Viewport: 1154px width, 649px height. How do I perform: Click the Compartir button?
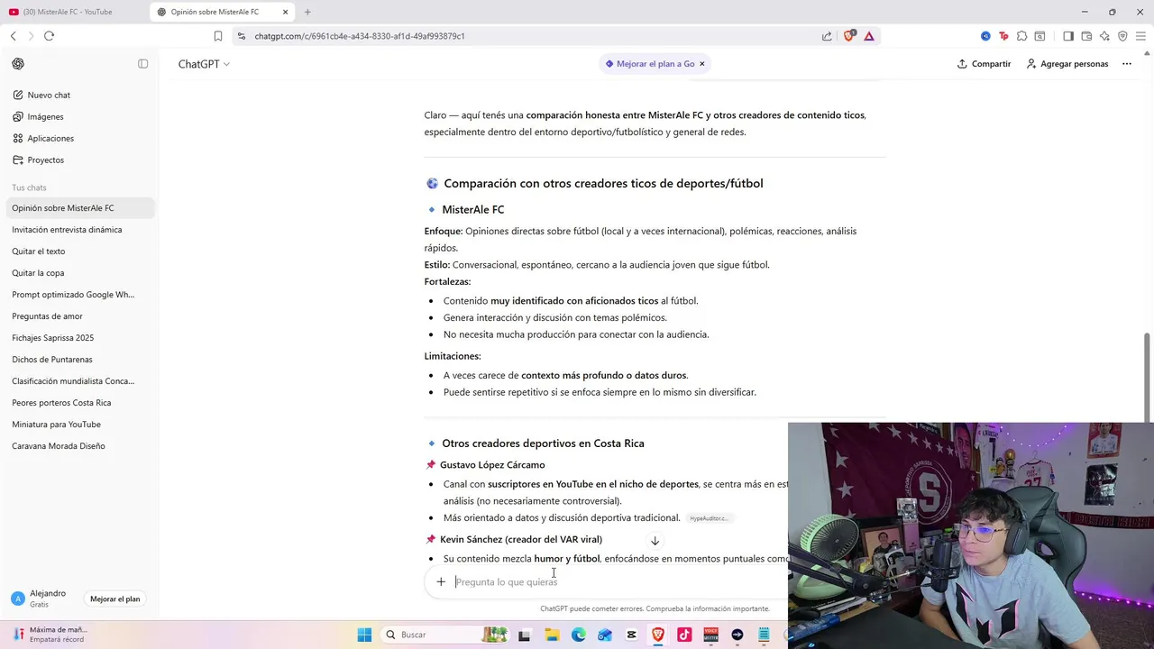[984, 64]
